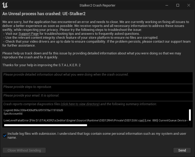Open the Support Page link

click(x=28, y=34)
